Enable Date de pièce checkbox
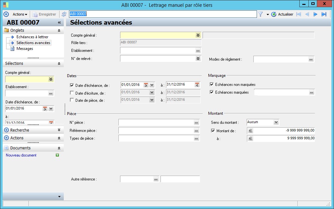 [x=72, y=100]
